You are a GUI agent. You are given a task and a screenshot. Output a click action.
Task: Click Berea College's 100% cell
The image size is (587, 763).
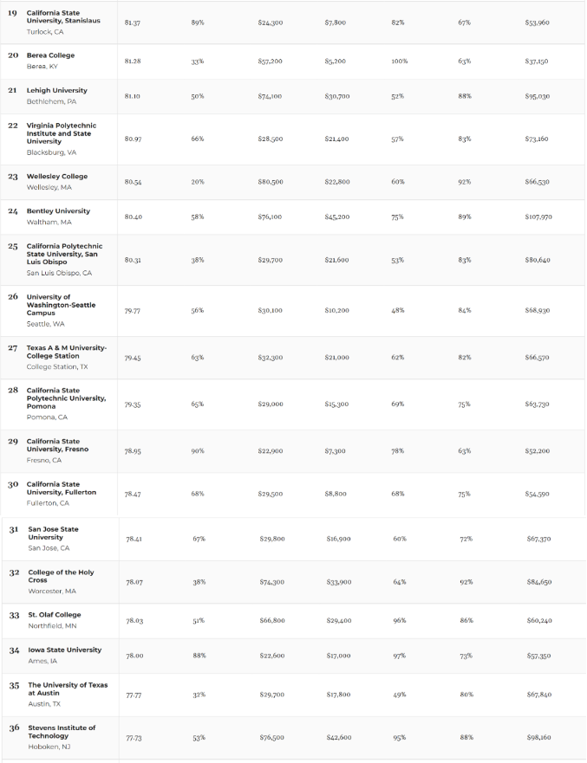point(399,61)
